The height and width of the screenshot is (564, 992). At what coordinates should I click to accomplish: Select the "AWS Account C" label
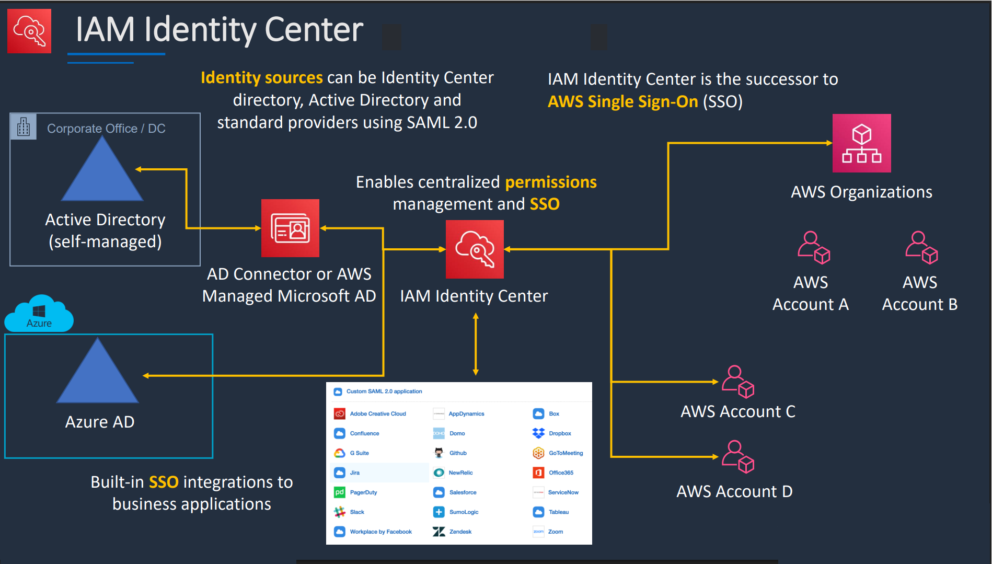738,412
